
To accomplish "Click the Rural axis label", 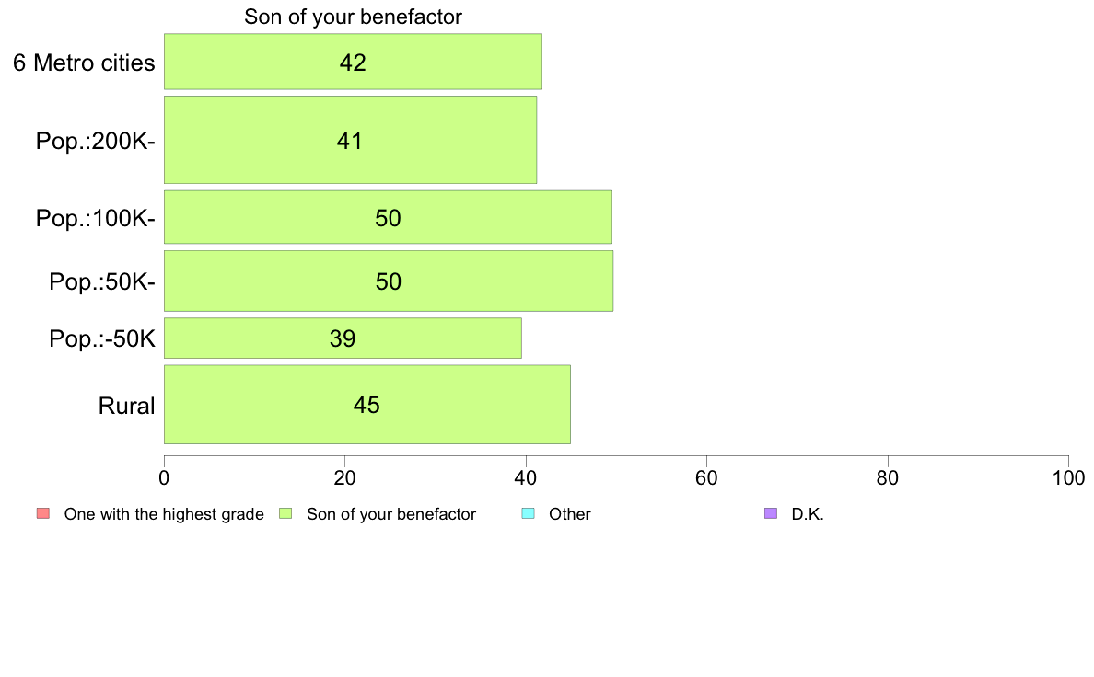I will point(126,406).
